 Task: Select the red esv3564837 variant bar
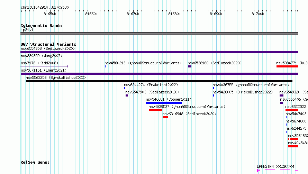pos(293,139)
